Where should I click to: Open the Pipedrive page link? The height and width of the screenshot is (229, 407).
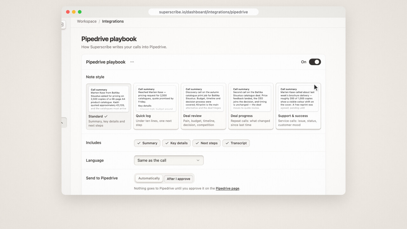tap(227, 188)
